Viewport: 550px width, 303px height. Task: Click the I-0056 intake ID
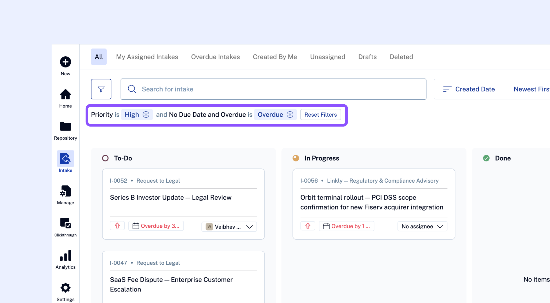(x=309, y=180)
